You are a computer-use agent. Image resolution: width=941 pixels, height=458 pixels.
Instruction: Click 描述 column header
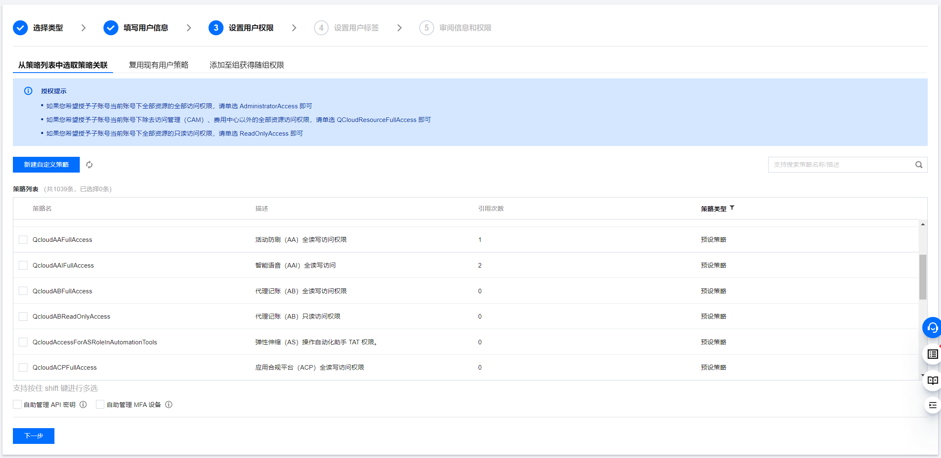point(262,209)
